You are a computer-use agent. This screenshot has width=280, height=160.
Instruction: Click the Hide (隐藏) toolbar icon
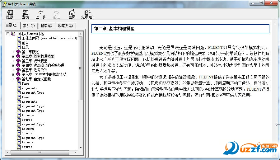[x=10, y=14]
